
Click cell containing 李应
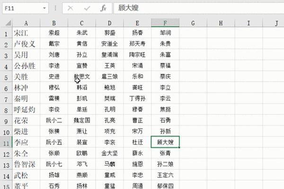tap(26, 142)
